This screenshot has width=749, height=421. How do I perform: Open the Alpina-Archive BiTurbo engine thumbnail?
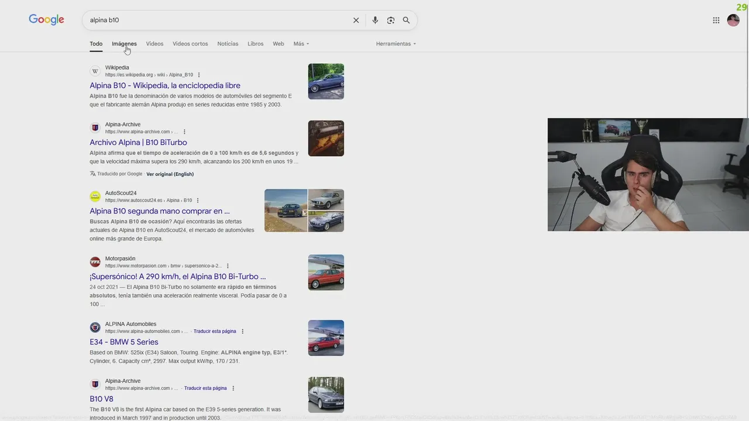(326, 138)
